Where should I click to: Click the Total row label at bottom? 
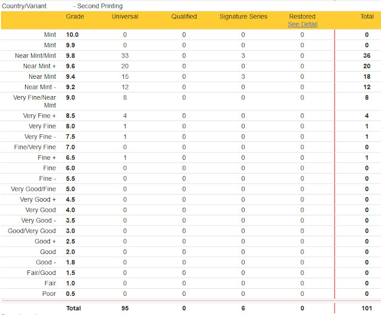click(x=73, y=308)
